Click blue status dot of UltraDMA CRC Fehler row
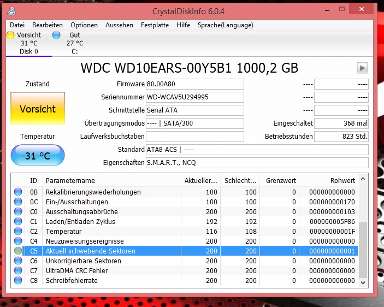The height and width of the screenshot is (307, 384). pos(18,270)
